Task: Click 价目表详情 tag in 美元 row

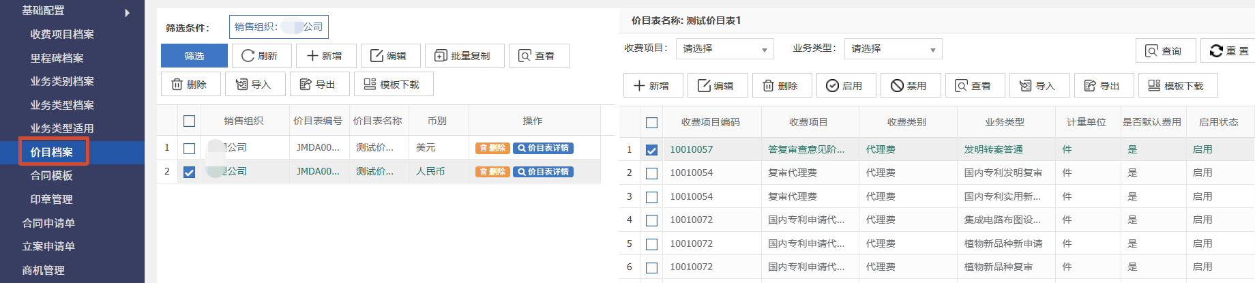Action: (x=543, y=148)
